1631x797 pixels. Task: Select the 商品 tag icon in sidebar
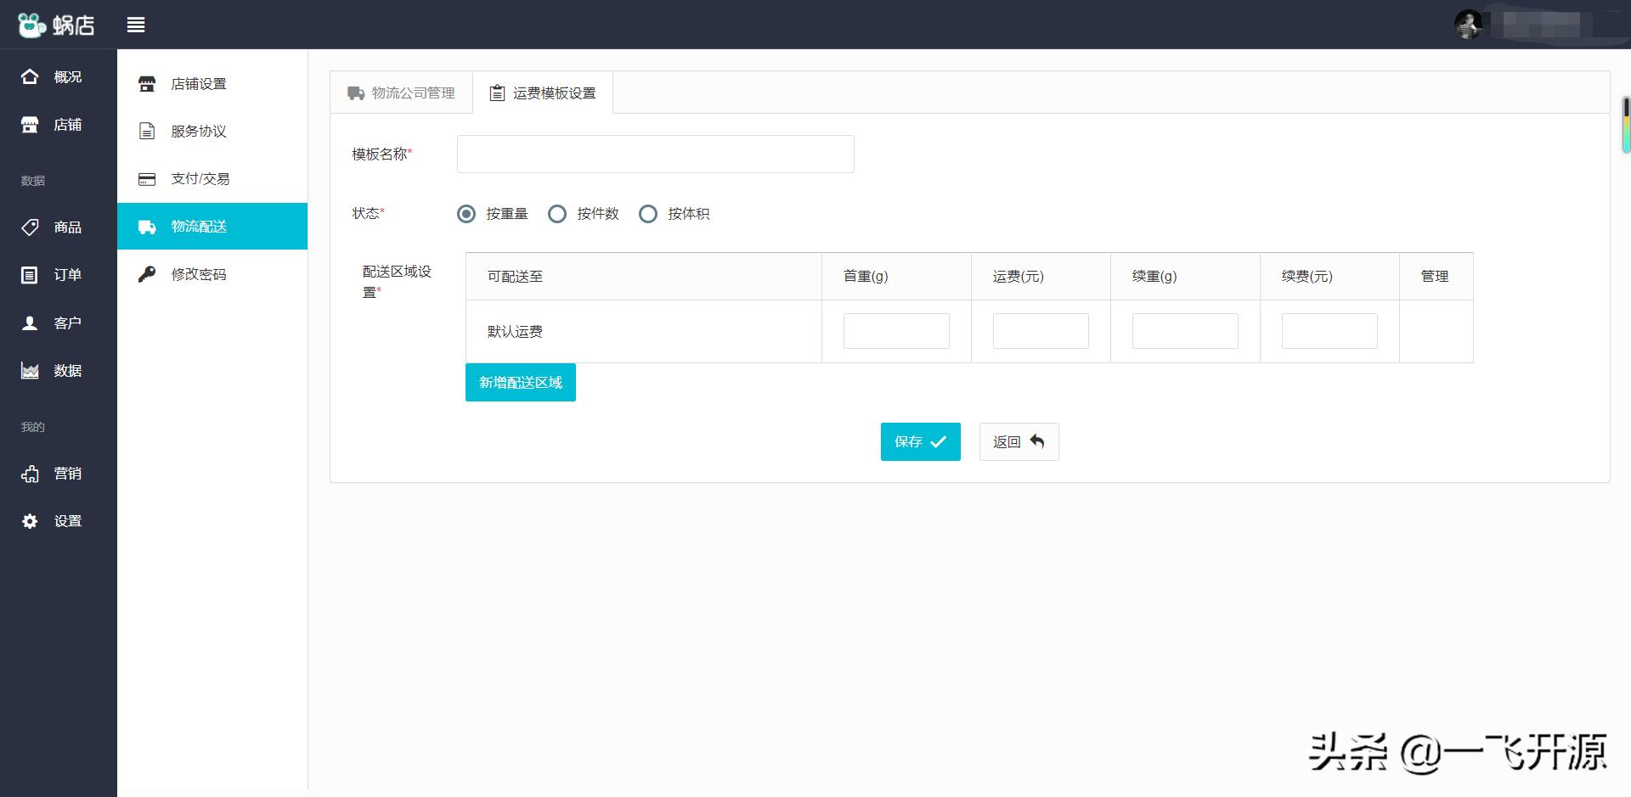(x=30, y=227)
